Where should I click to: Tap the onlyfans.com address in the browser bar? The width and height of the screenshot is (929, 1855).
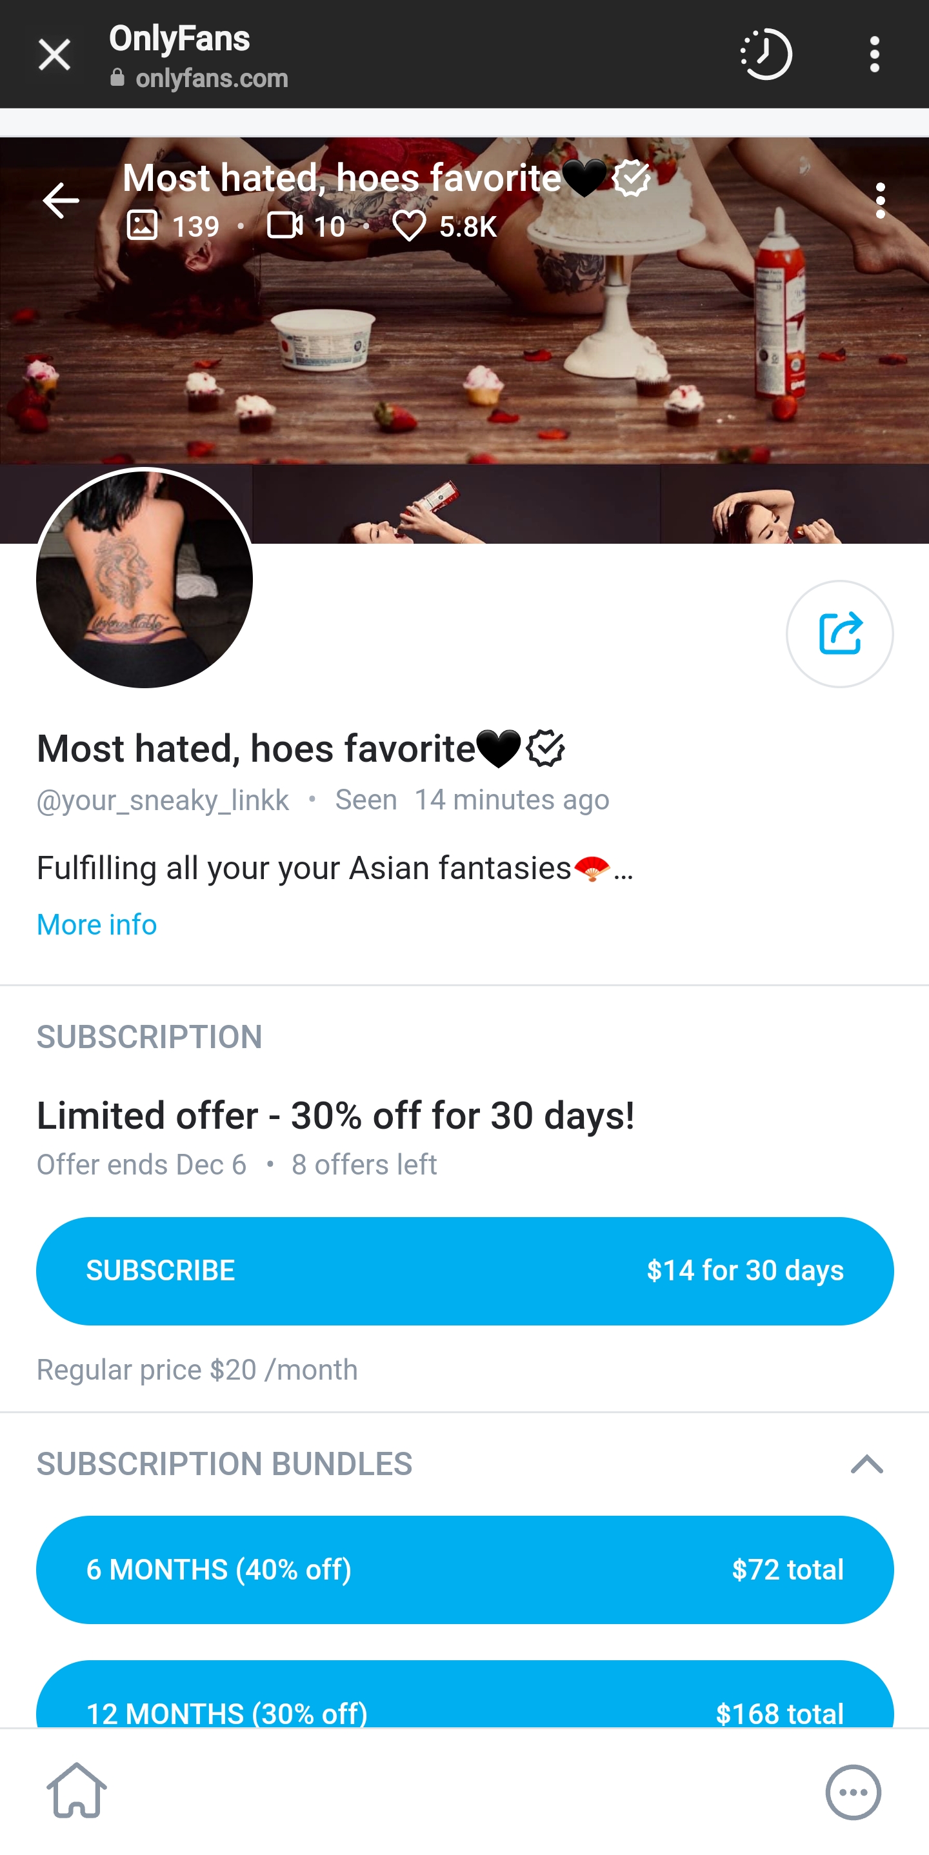click(211, 78)
